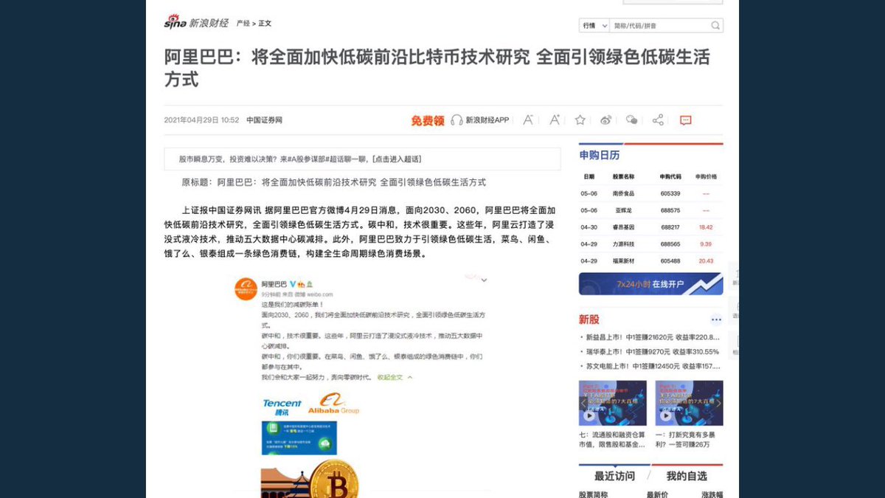Image resolution: width=885 pixels, height=498 pixels.
Task: Bookmark article with the star icon
Action: tap(580, 120)
